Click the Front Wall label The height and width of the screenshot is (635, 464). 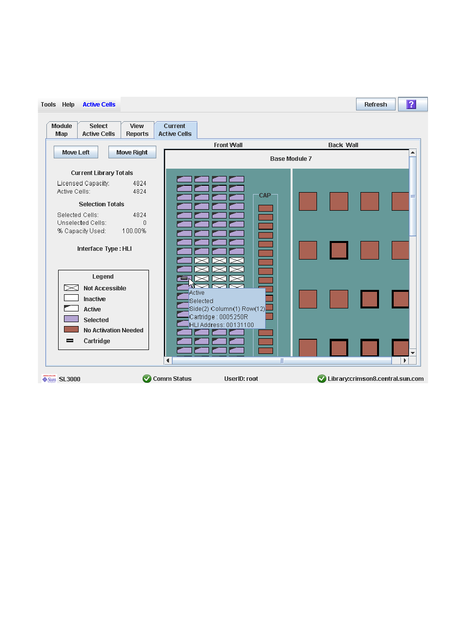coord(228,145)
